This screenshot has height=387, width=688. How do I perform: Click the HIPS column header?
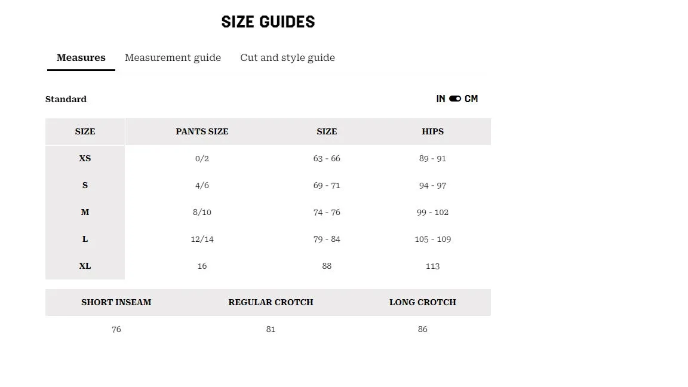point(432,131)
